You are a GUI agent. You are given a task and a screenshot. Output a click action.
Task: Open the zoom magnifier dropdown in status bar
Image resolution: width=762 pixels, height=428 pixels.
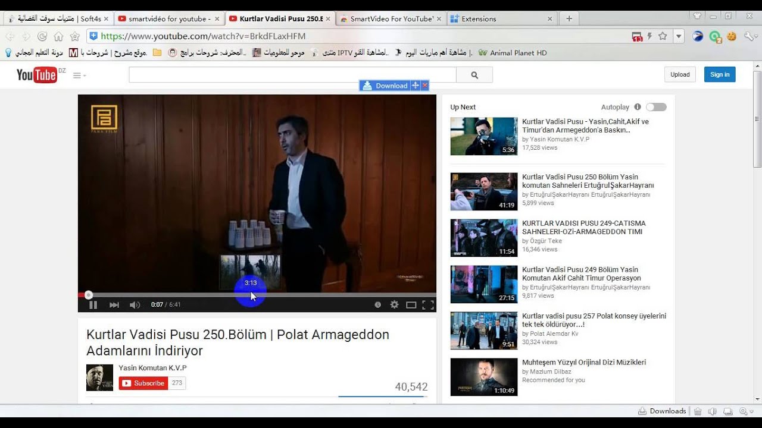tap(747, 411)
